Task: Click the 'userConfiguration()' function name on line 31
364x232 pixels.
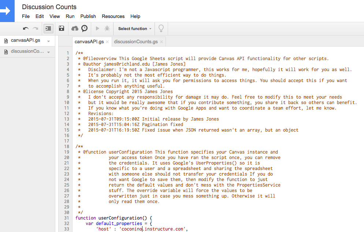Action: coord(123,218)
